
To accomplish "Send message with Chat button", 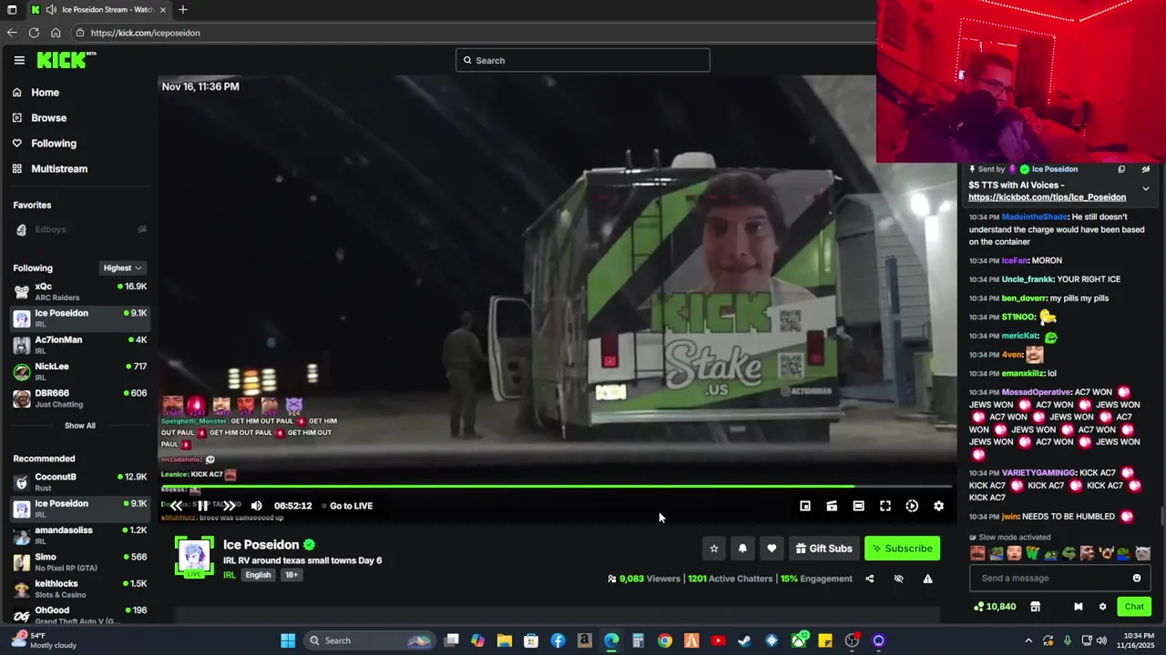I will click(x=1134, y=607).
